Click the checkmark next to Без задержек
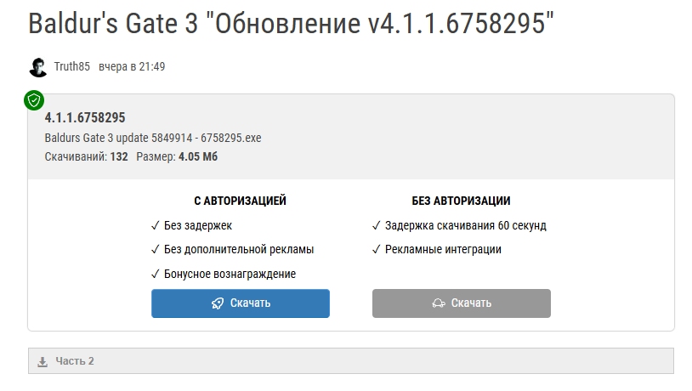The width and height of the screenshot is (692, 391). (x=156, y=226)
